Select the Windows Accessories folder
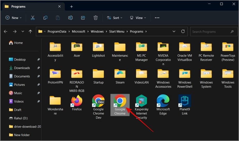Image resolution: width=239 pixels, height=141 pixels. 163,79
